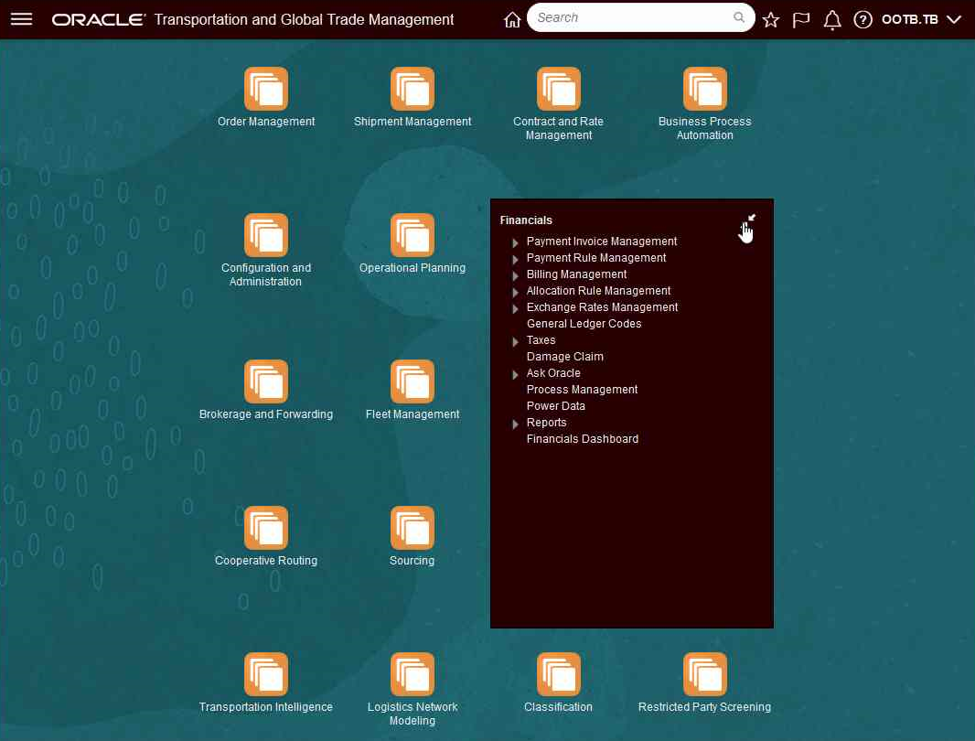Viewport: 975px width, 741px height.
Task: Expand Billing Management triangle
Action: 515,275
